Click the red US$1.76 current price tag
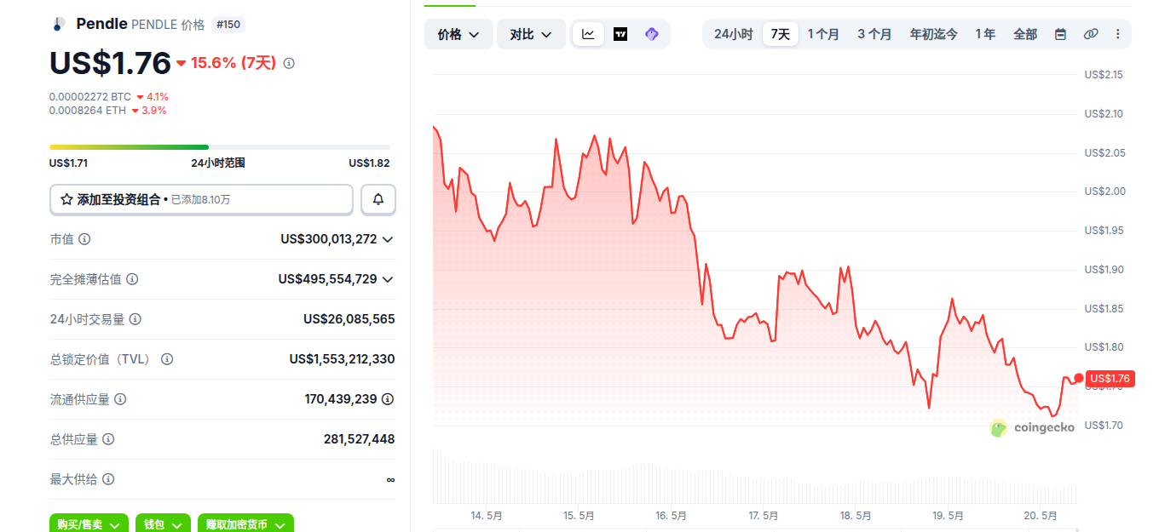 (x=1110, y=378)
